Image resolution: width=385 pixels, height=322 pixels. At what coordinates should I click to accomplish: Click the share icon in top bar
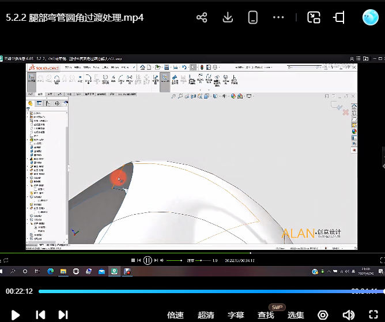(202, 17)
